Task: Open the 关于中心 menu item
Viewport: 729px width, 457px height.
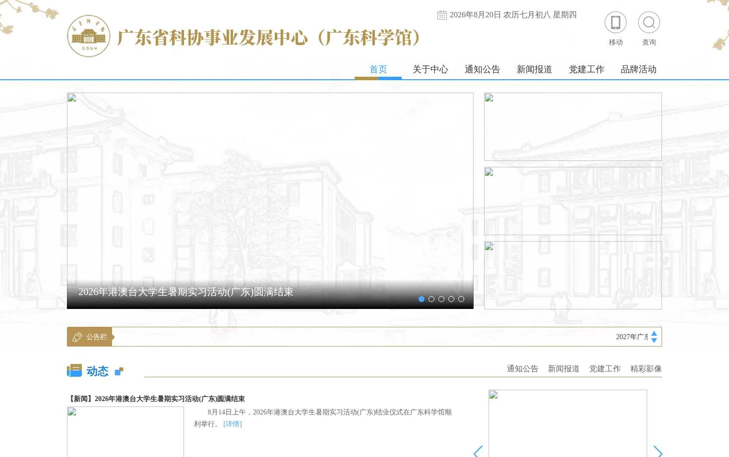Action: (x=430, y=69)
